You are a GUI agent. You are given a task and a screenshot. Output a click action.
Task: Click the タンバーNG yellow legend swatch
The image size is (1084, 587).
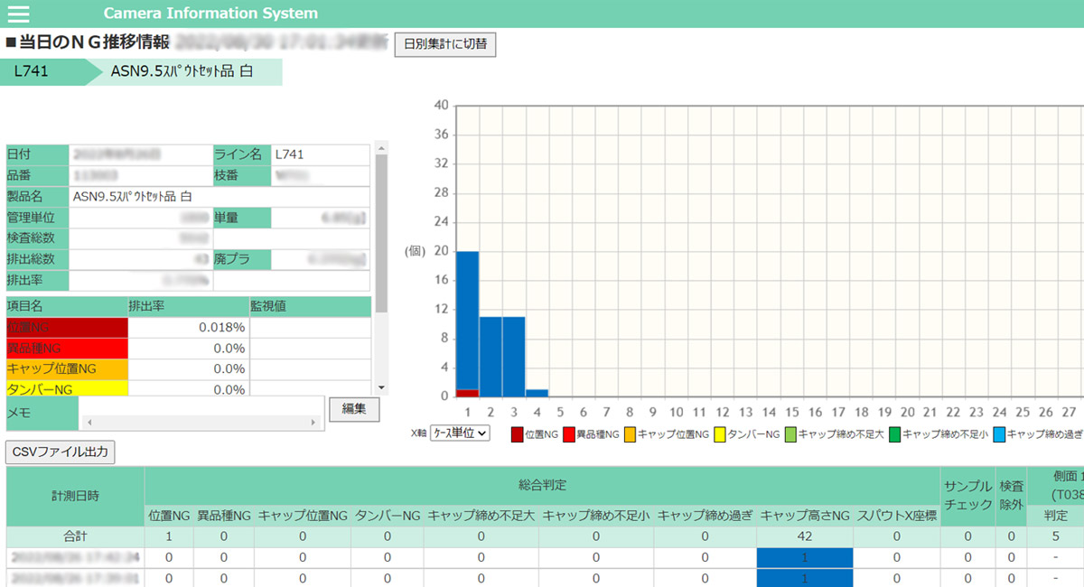pos(720,434)
